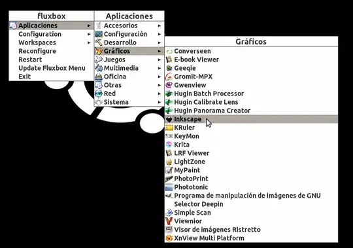
Task: Click the Krita icon
Action: [169, 145]
